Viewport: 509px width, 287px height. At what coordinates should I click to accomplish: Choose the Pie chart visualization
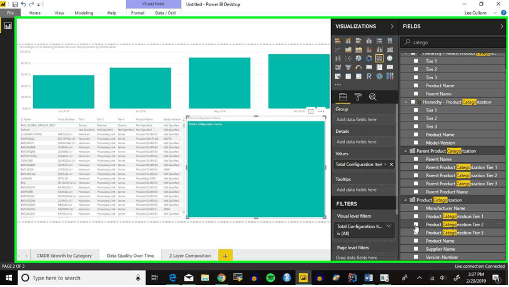[x=358, y=59]
